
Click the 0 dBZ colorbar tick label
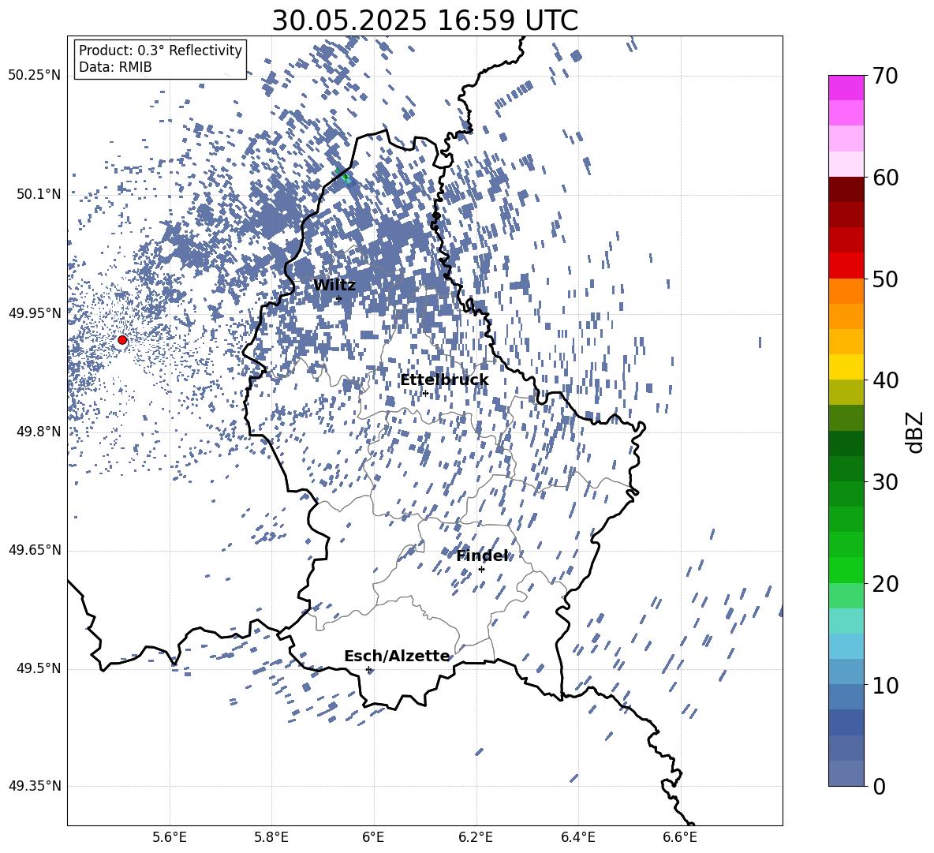pyautogui.click(x=880, y=786)
